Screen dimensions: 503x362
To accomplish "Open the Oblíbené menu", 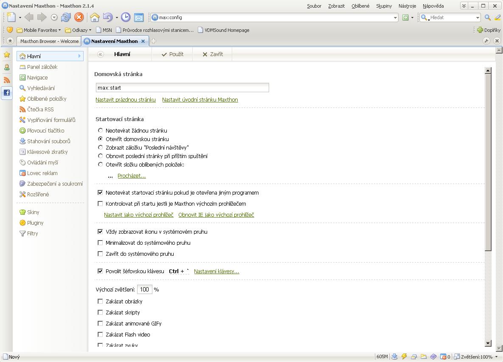I will pos(360,6).
